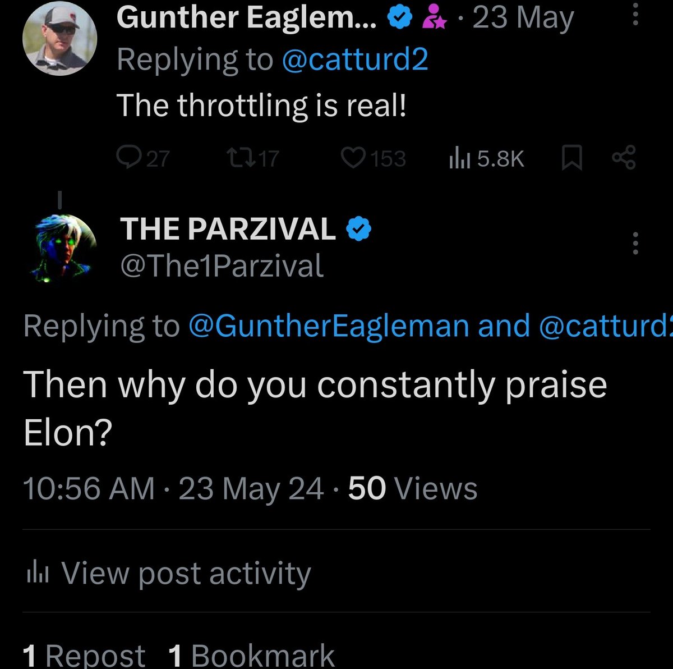Show the 1 Repost list
The height and width of the screenshot is (669, 673).
(x=84, y=655)
